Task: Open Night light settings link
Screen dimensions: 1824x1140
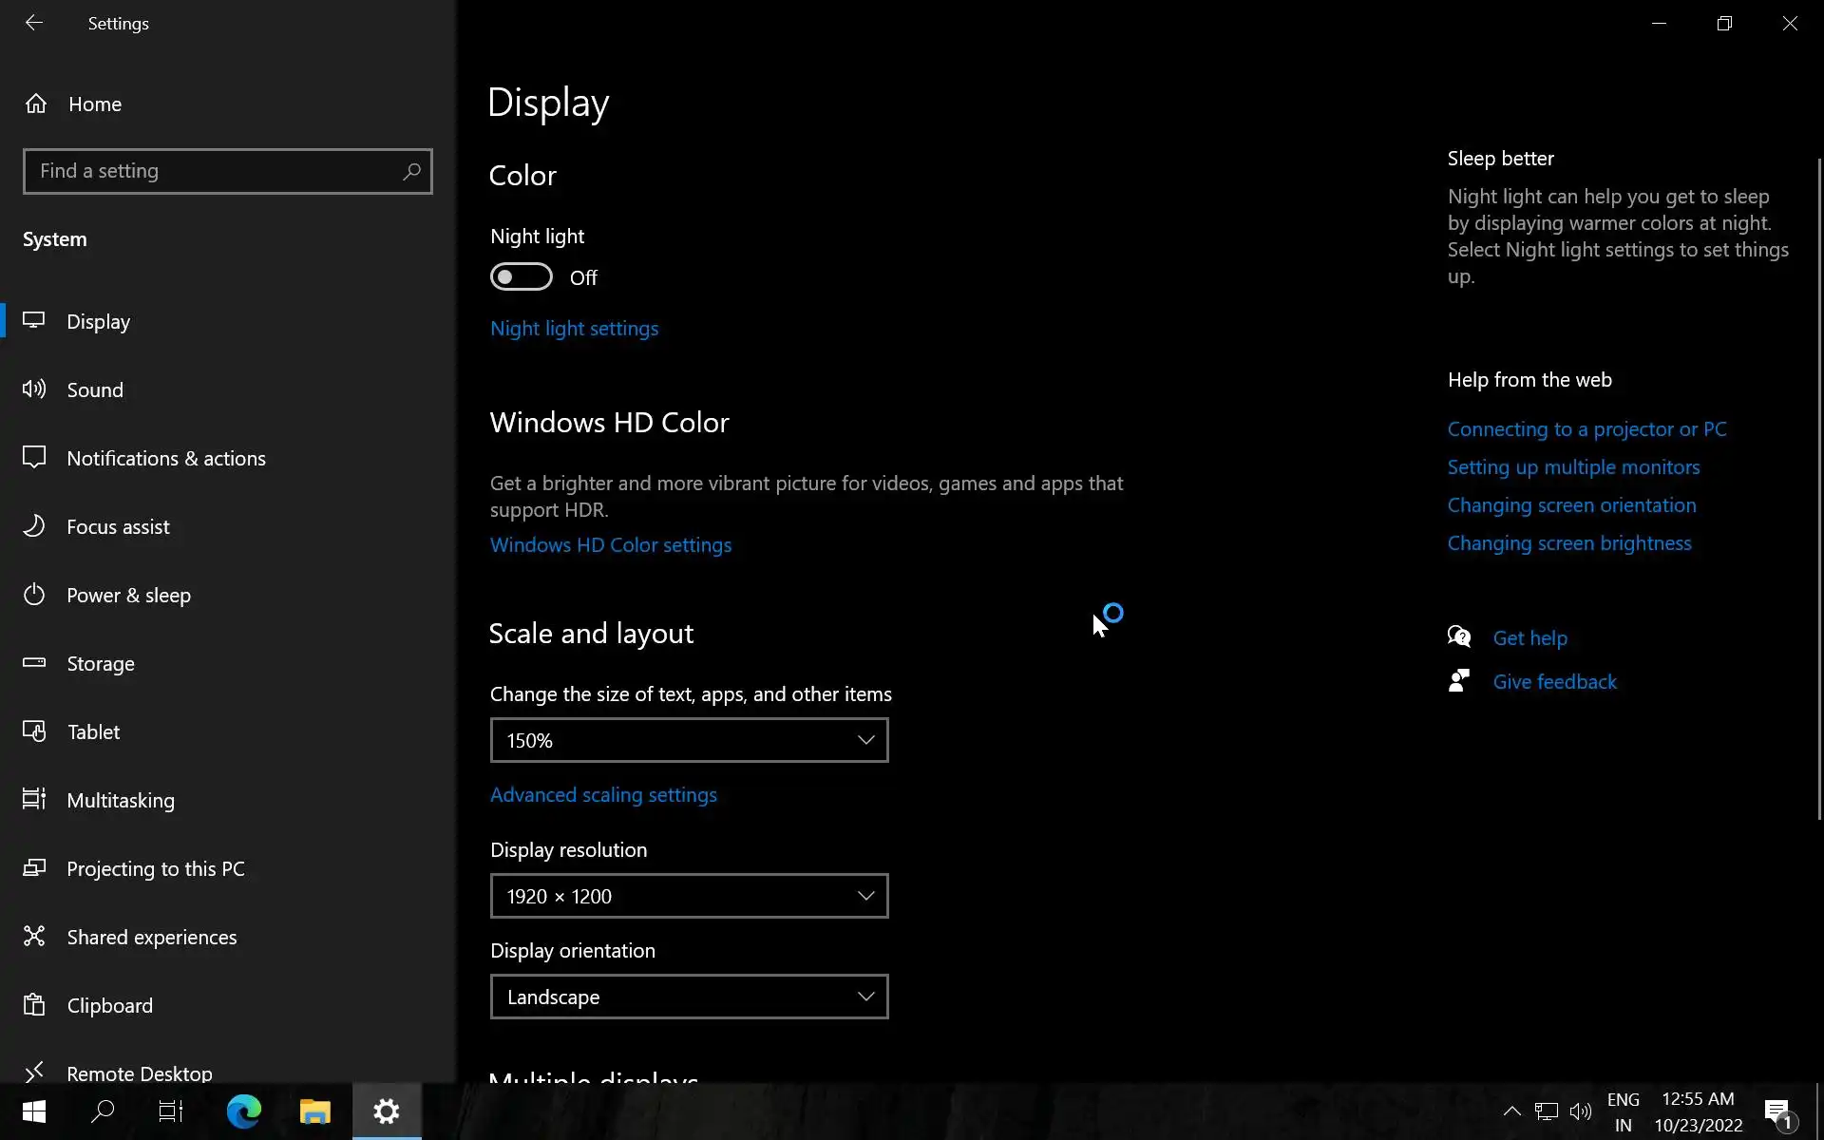Action: point(574,329)
